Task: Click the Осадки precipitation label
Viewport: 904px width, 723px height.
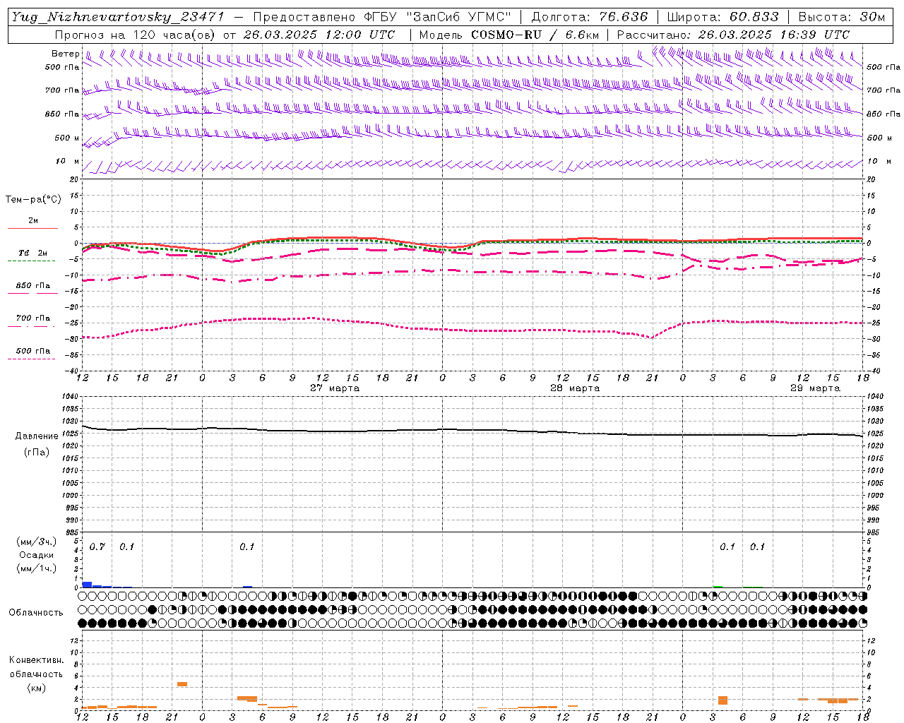Action: pos(36,555)
